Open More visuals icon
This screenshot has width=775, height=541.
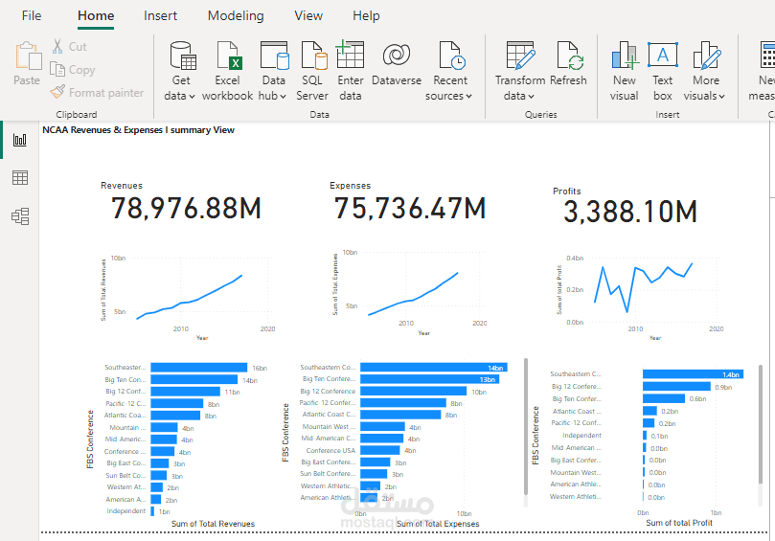[706, 55]
